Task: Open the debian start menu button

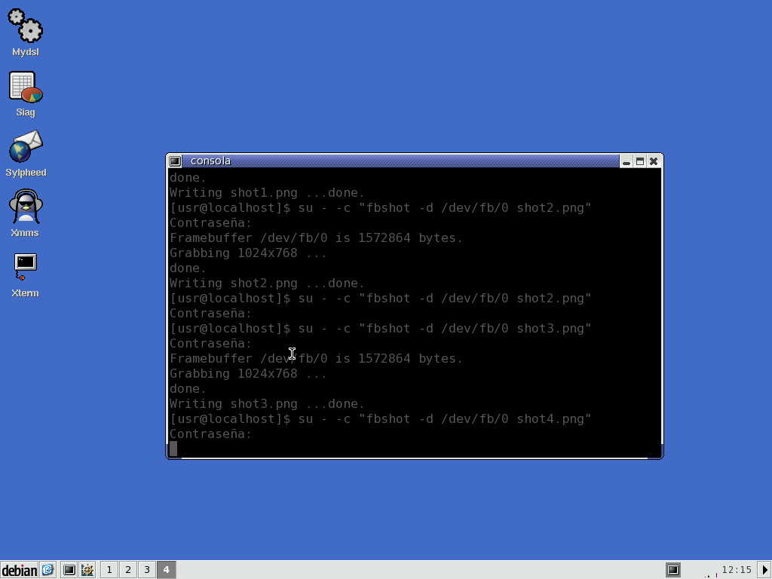Action: [x=19, y=570]
